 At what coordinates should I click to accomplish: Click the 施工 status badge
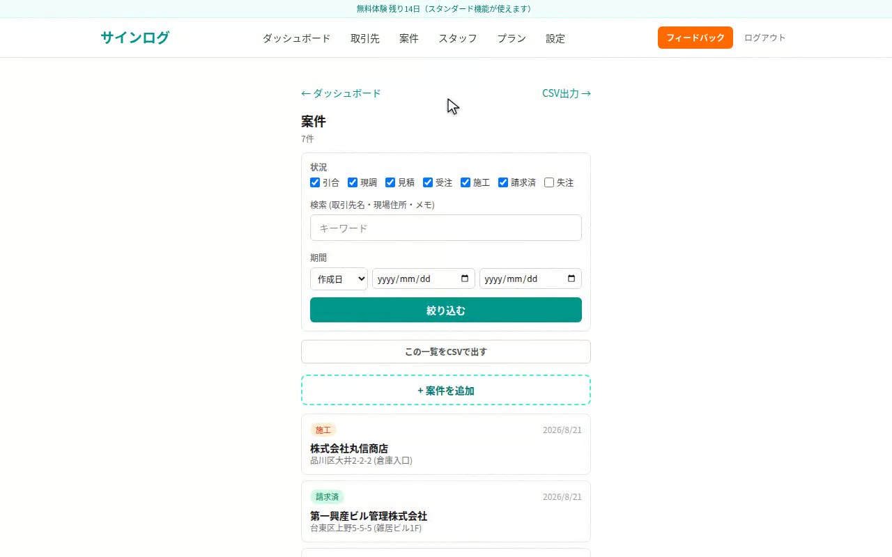point(323,430)
